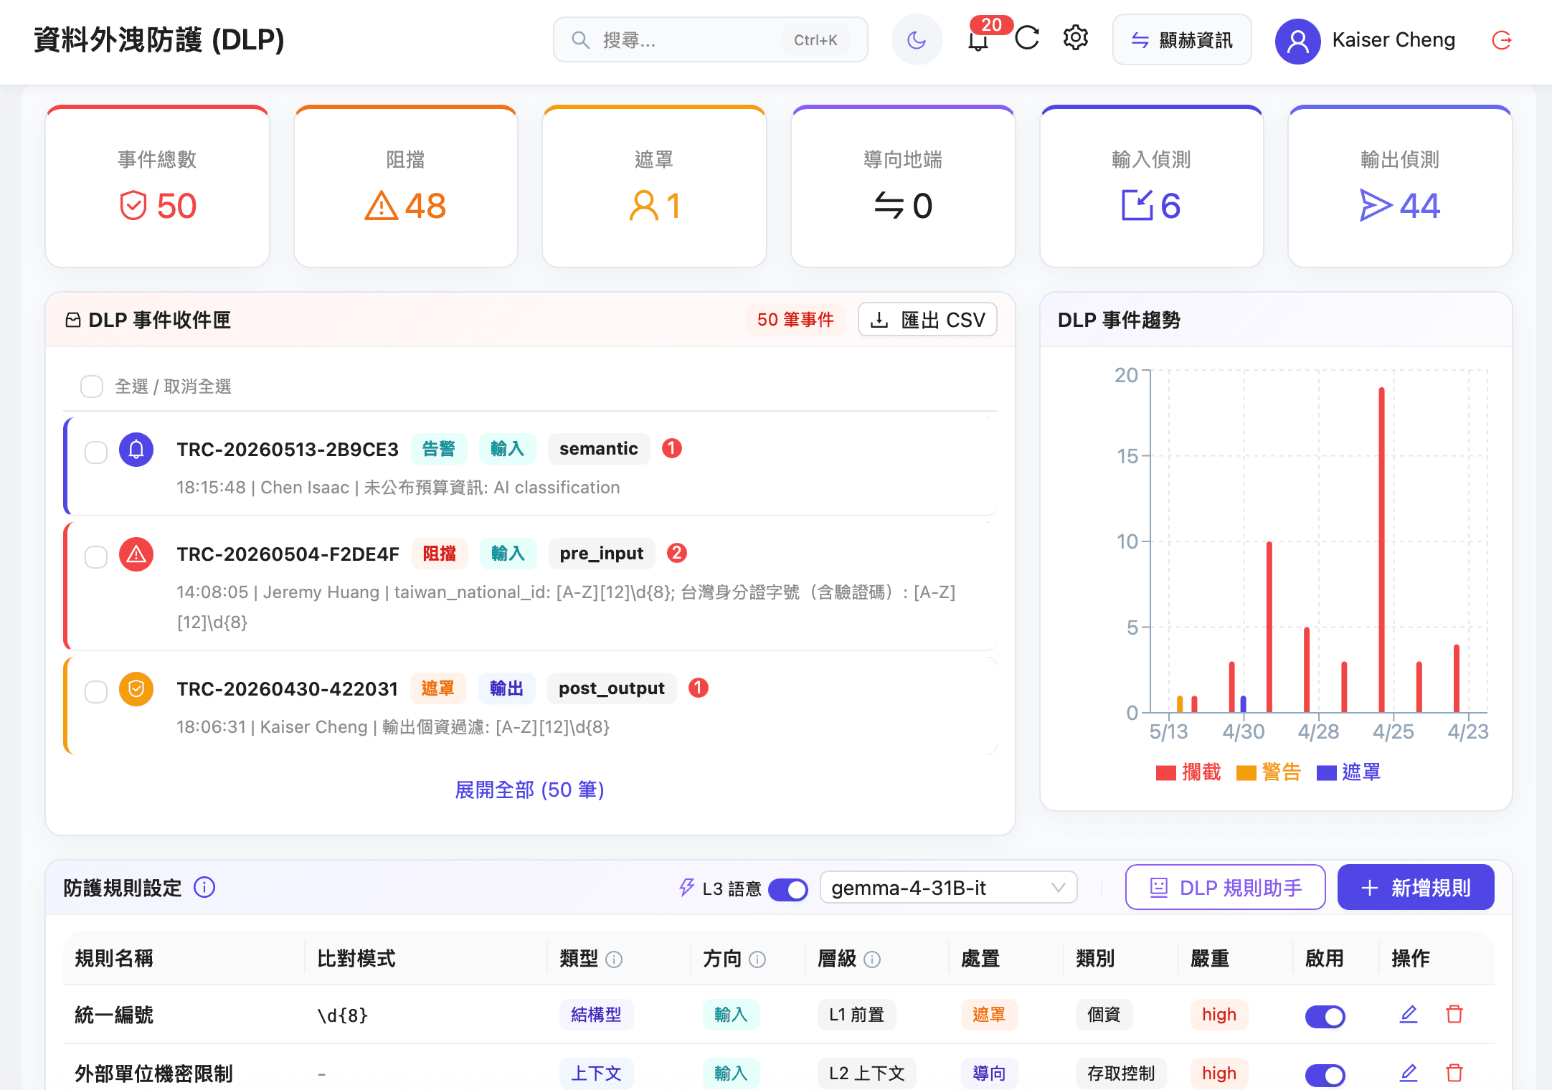Click Kaiser Cheng user avatar
The height and width of the screenshot is (1090, 1552).
1298,41
